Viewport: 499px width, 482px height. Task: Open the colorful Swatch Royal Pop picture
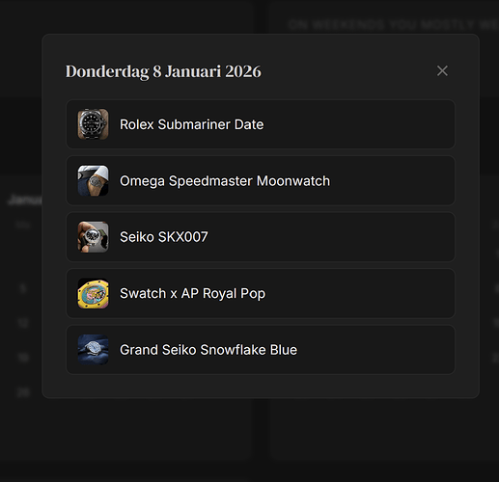[x=93, y=293]
